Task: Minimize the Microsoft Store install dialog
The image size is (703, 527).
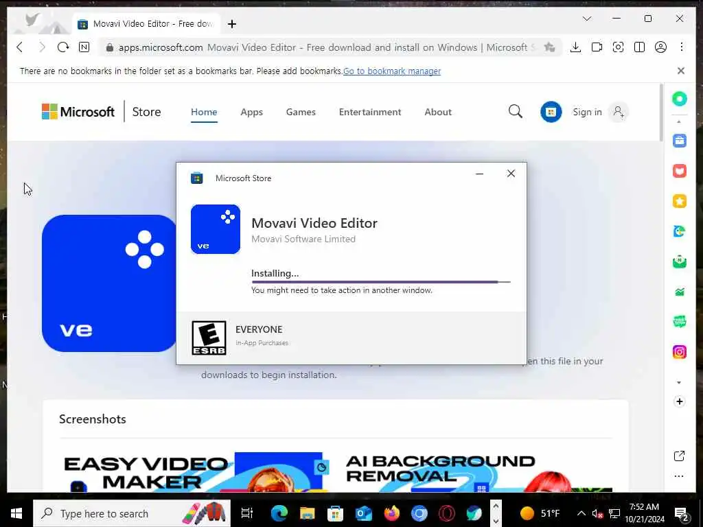Action: [479, 174]
